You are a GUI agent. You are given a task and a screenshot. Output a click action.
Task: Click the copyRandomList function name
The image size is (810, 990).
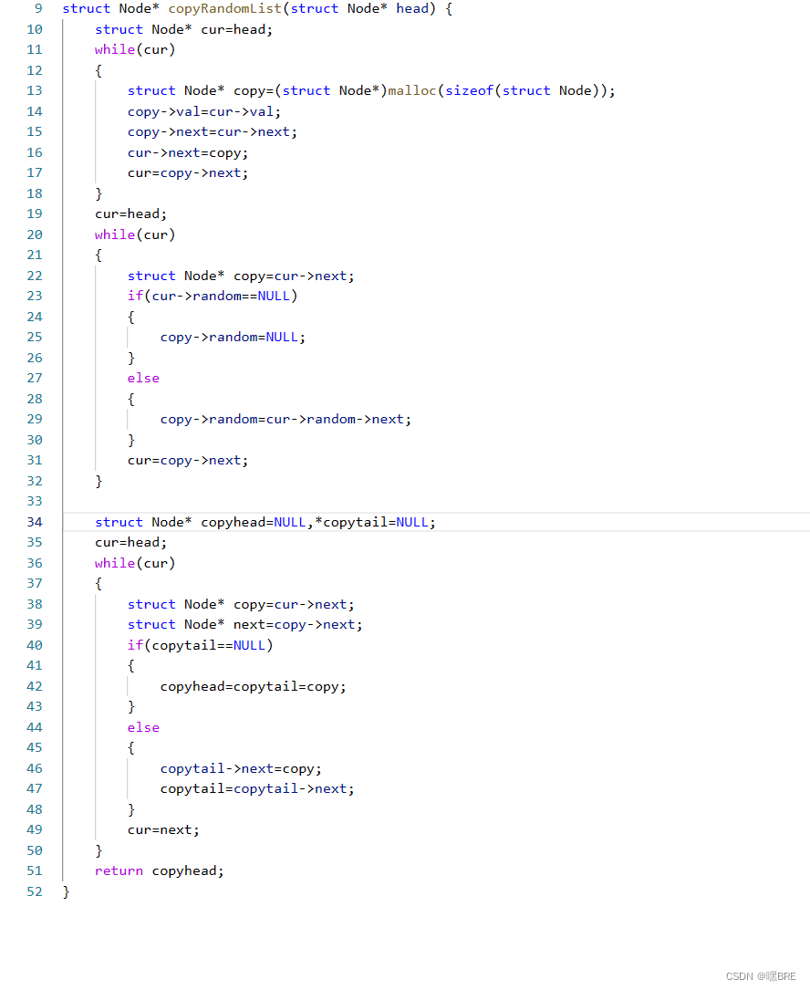point(224,9)
